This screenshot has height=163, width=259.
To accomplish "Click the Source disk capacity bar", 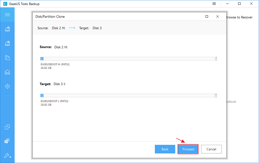I will point(127,59).
